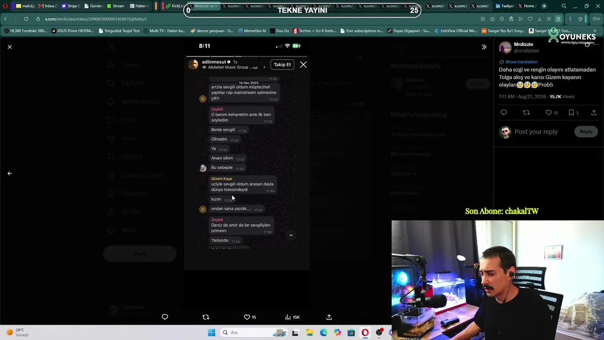Open Mrdizzle's profile avatar in the sidebar

505,47
